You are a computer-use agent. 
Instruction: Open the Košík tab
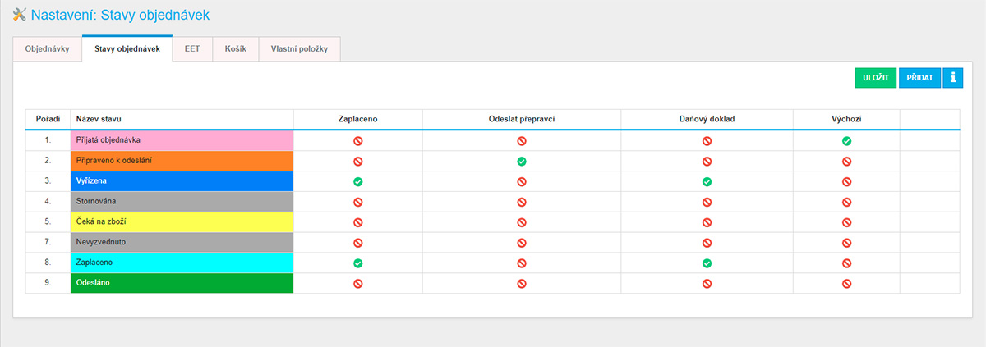236,49
